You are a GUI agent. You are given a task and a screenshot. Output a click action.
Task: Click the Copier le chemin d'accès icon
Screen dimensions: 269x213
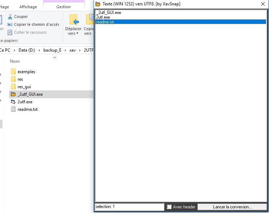click(10, 24)
